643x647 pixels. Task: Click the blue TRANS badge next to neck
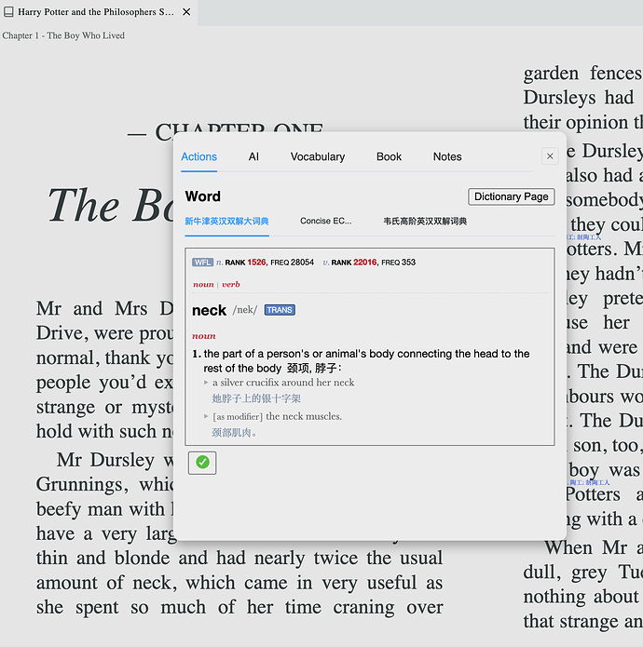click(x=280, y=310)
